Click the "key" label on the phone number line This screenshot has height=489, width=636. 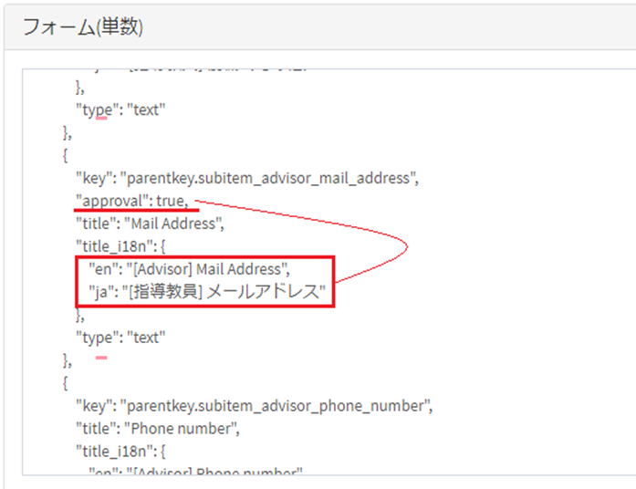95,404
